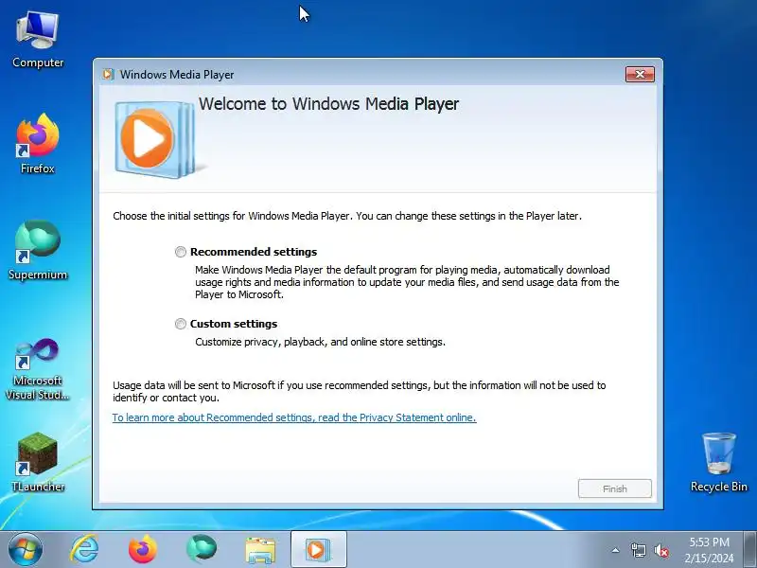Image resolution: width=757 pixels, height=568 pixels.
Task: Open the network status tray icon
Action: 638,550
